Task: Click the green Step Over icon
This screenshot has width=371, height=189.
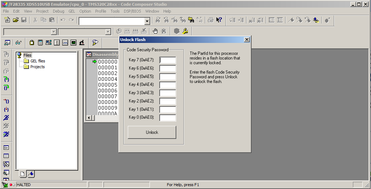Action: coord(7,88)
